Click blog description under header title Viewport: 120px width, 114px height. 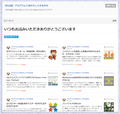tap(29, 10)
